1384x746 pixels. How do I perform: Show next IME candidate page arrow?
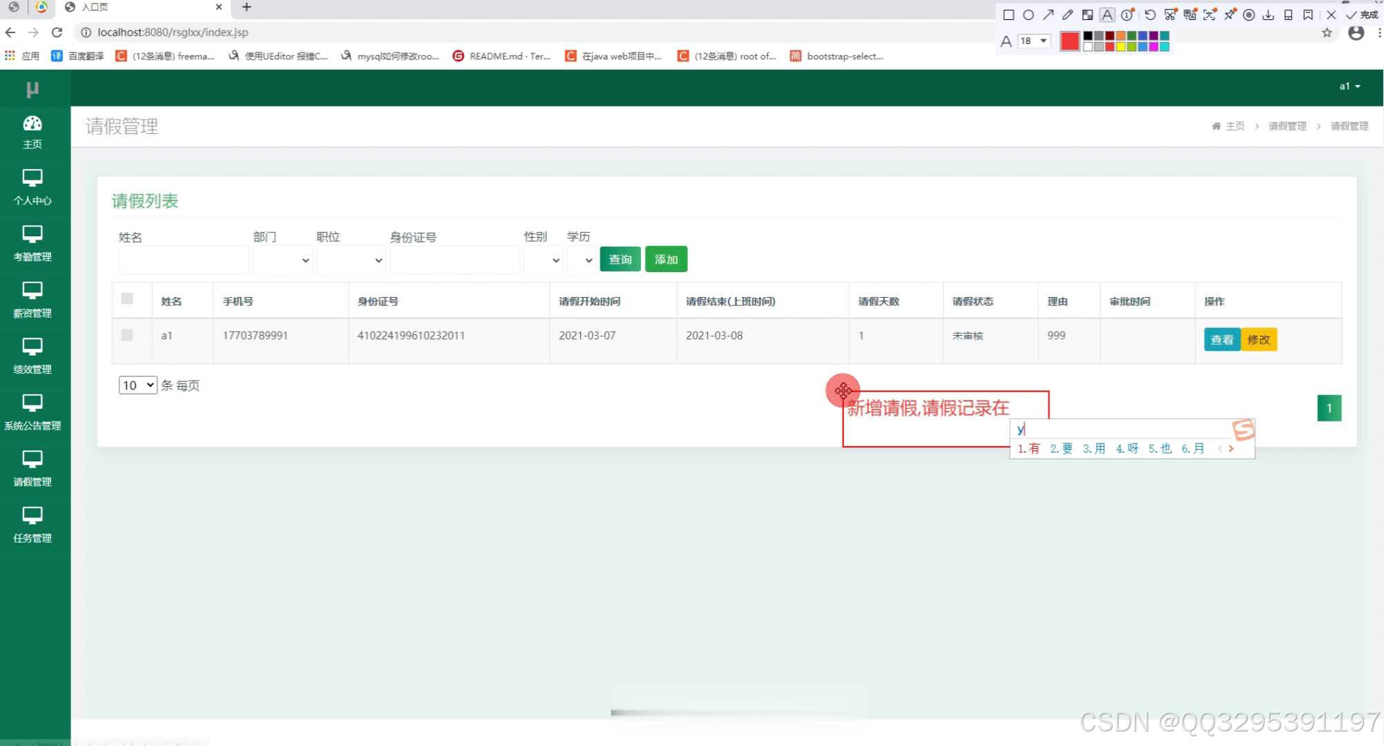[1231, 448]
